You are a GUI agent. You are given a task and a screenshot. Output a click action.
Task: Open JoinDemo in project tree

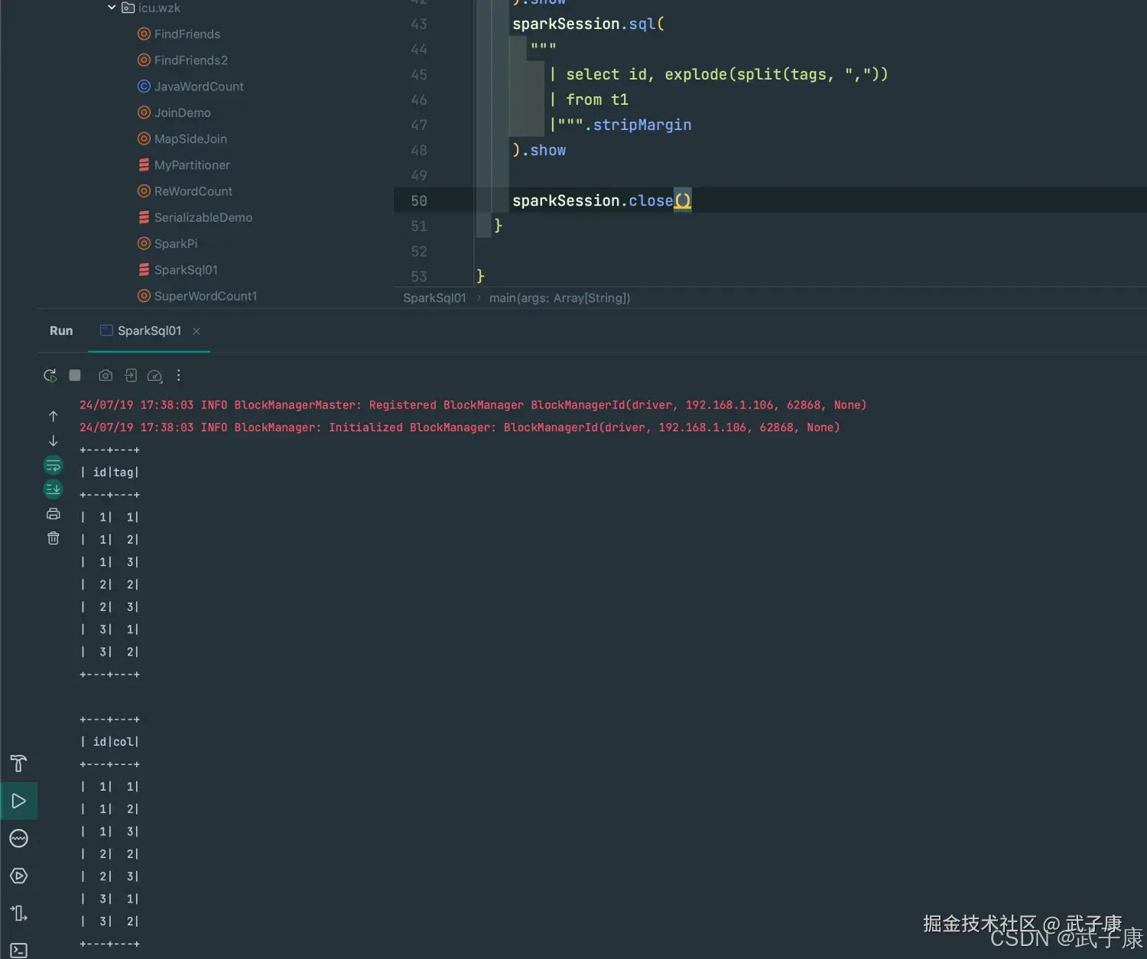182,112
